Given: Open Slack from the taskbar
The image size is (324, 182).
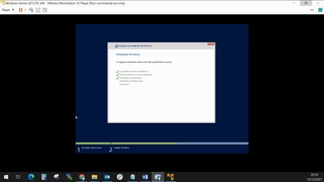Looking at the screenshot, I should point(119,177).
